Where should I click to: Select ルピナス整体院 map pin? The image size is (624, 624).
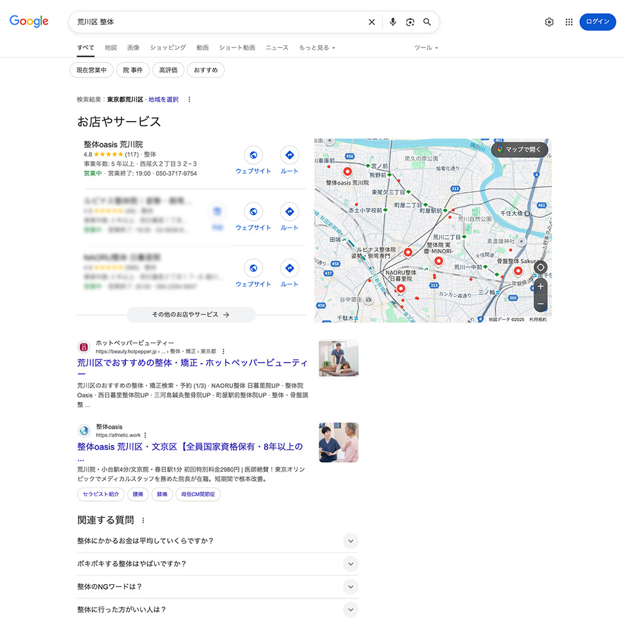click(408, 252)
